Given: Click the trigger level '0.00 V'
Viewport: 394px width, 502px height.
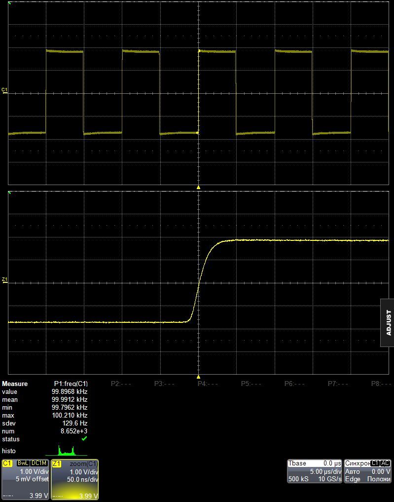Looking at the screenshot, I should (381, 471).
